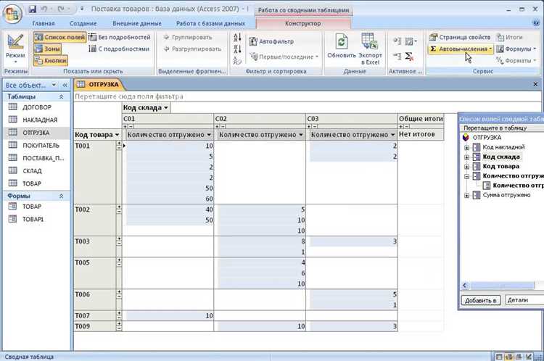Click Undo arrow in Quick Access toolbar
This screenshot has width=544, height=361.
(x=44, y=9)
